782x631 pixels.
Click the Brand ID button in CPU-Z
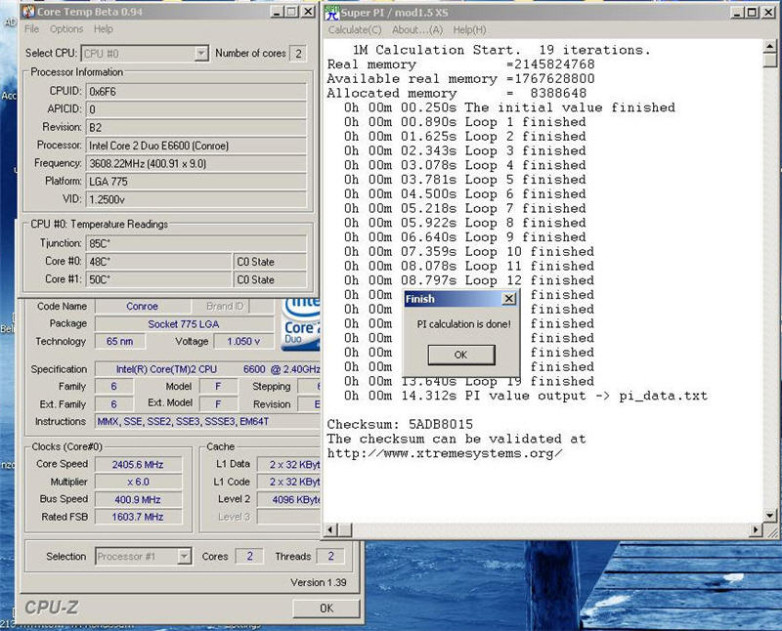click(226, 307)
